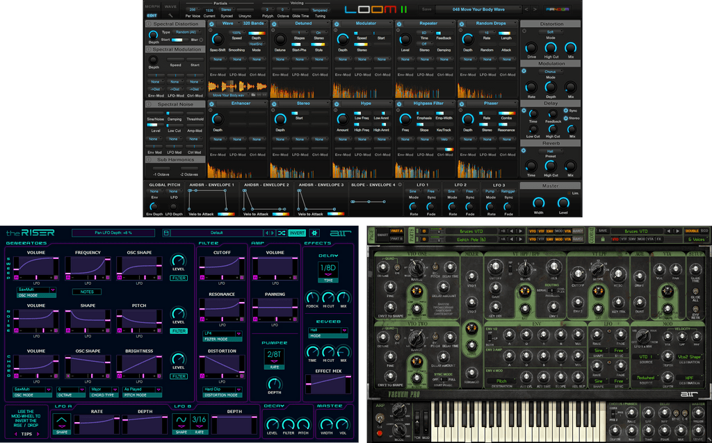
Task: Go to the previous preset arrow in Loom II
Action: [x=527, y=9]
